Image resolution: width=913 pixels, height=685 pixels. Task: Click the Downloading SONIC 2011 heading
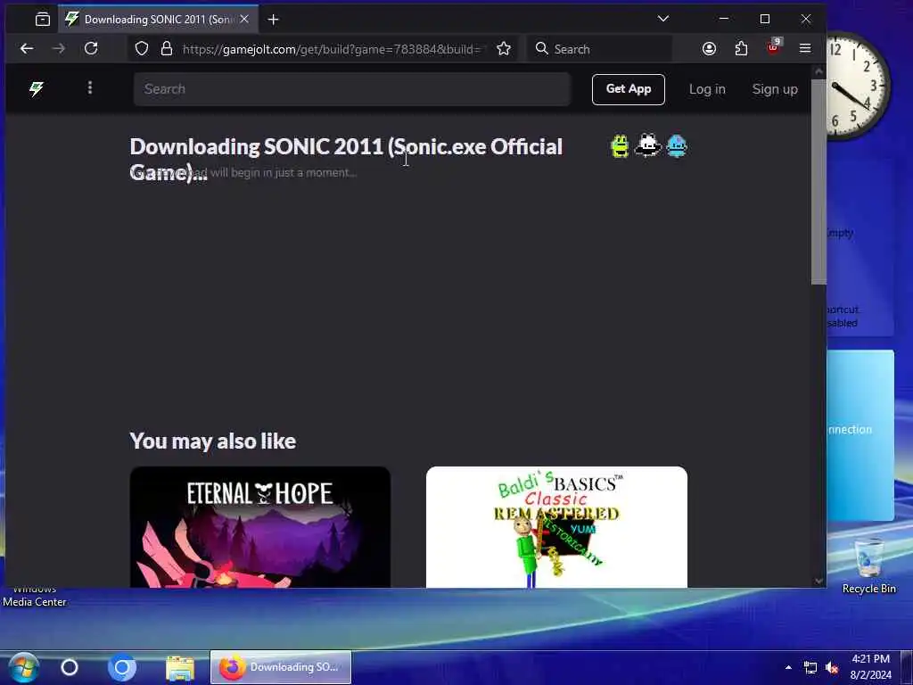(346, 159)
